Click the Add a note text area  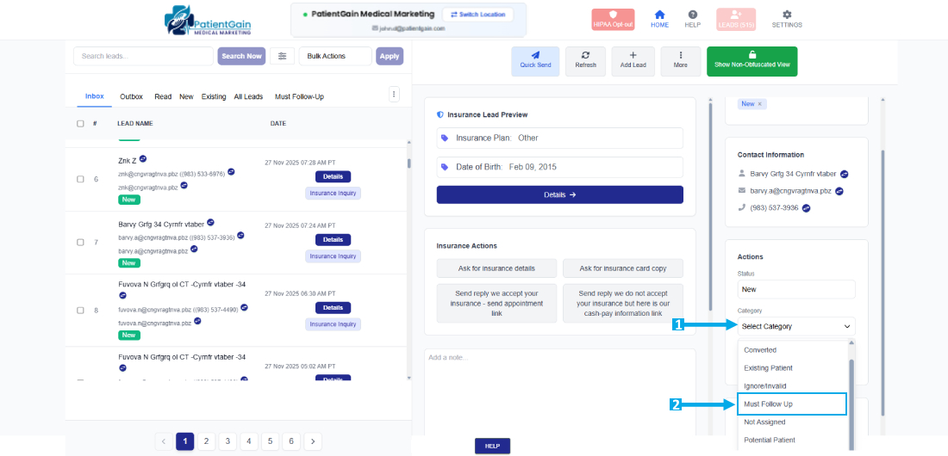560,392
